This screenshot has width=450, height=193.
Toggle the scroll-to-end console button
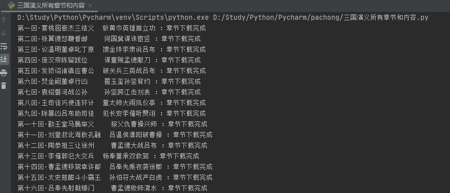[x=4, y=59]
